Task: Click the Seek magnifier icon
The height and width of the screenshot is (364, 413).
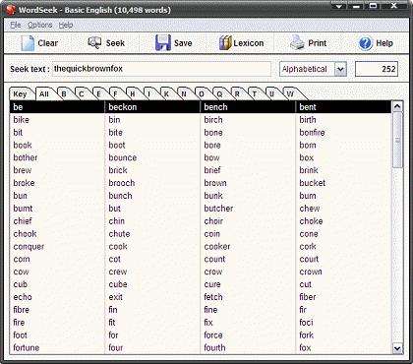Action: point(94,43)
